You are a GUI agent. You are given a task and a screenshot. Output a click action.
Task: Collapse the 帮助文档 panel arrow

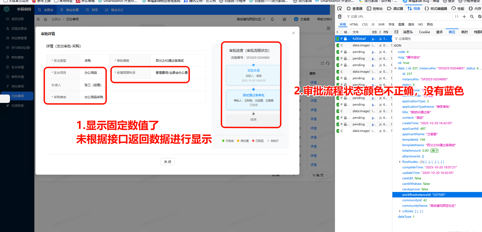tap(331, 19)
